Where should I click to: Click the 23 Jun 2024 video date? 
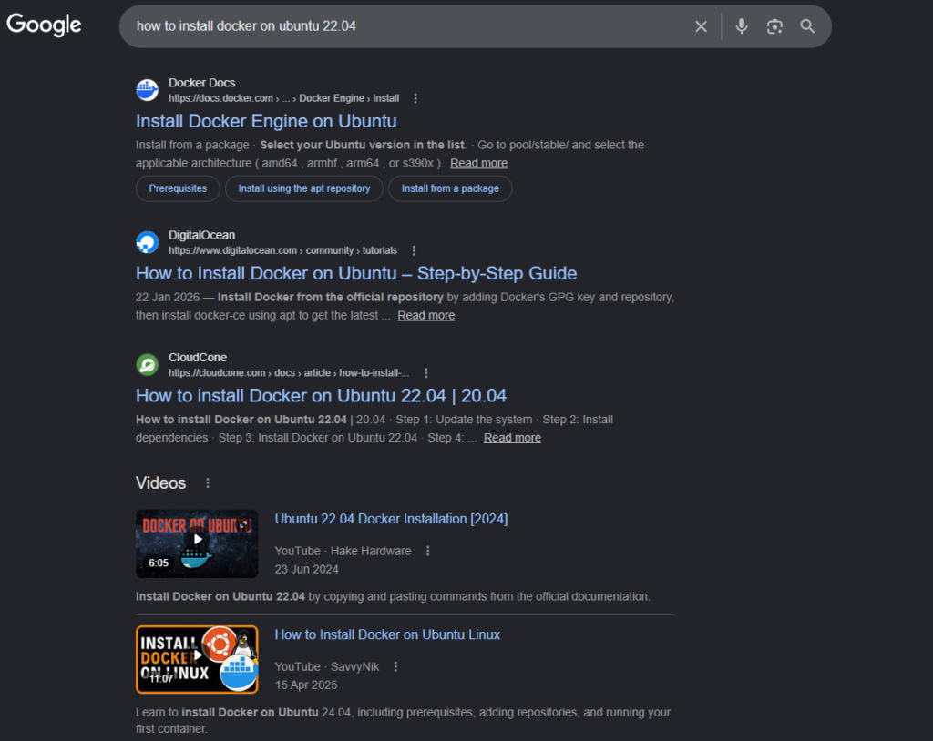coord(306,569)
